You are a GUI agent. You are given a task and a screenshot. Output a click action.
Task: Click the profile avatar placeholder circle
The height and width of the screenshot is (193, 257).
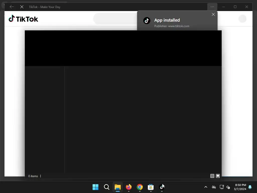point(242,19)
